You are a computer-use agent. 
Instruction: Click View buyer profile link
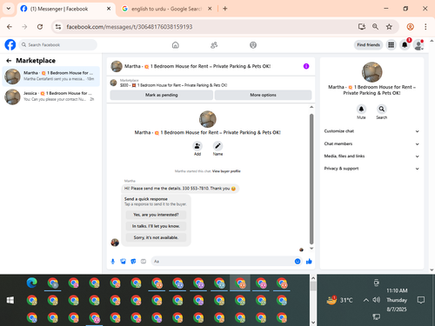226,171
